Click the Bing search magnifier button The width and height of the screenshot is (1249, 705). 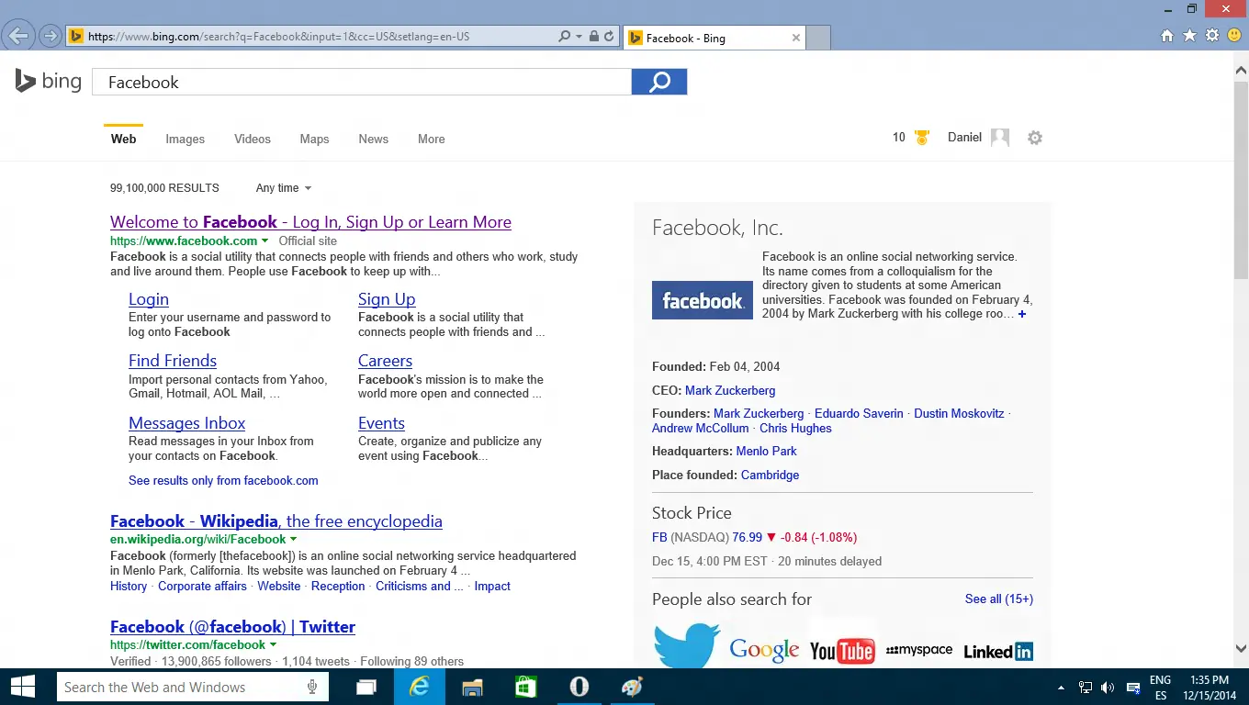coord(658,82)
